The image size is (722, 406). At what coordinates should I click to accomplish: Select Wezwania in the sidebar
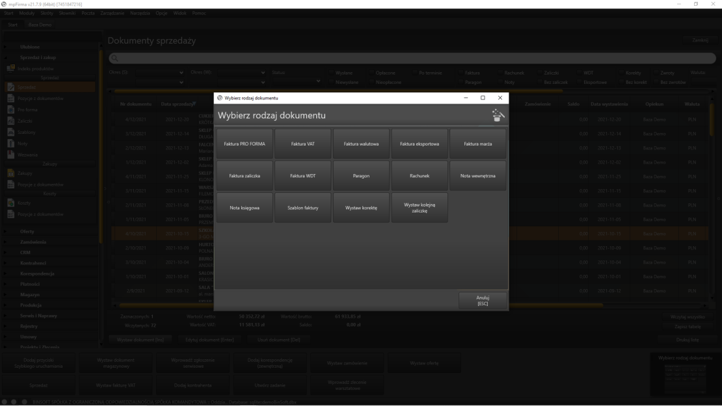coord(29,155)
